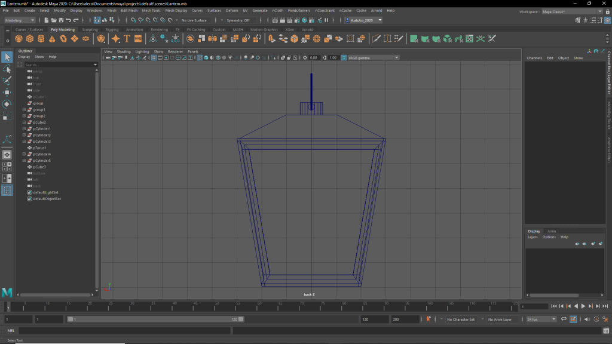Switch to the Sculpting shelf tab

(x=90, y=29)
